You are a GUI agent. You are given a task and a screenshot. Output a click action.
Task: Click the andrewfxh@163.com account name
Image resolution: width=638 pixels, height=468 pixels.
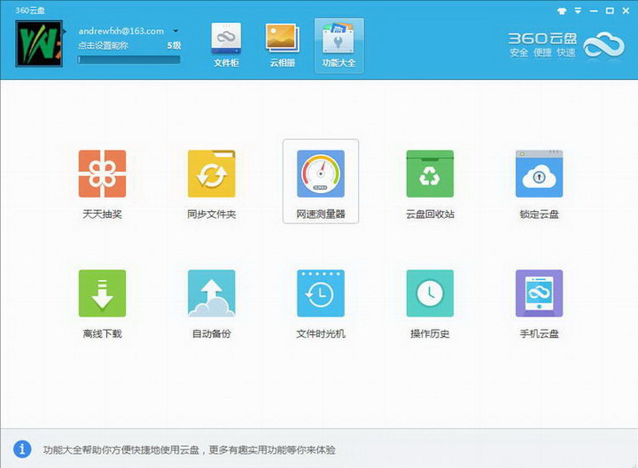point(121,31)
